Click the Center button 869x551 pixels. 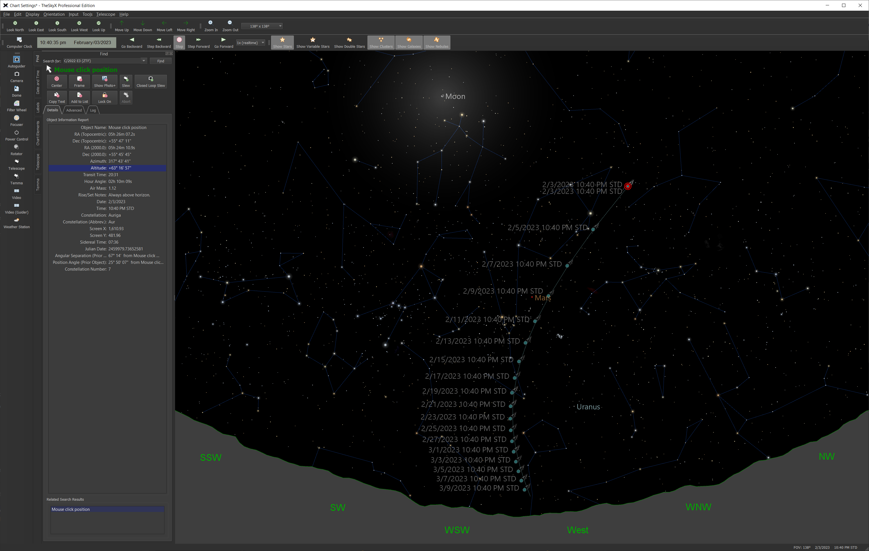click(x=57, y=81)
